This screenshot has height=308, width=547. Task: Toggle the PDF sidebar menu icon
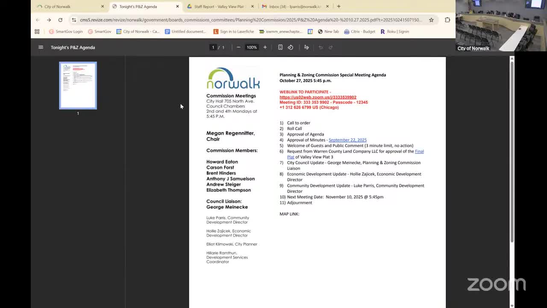41,47
